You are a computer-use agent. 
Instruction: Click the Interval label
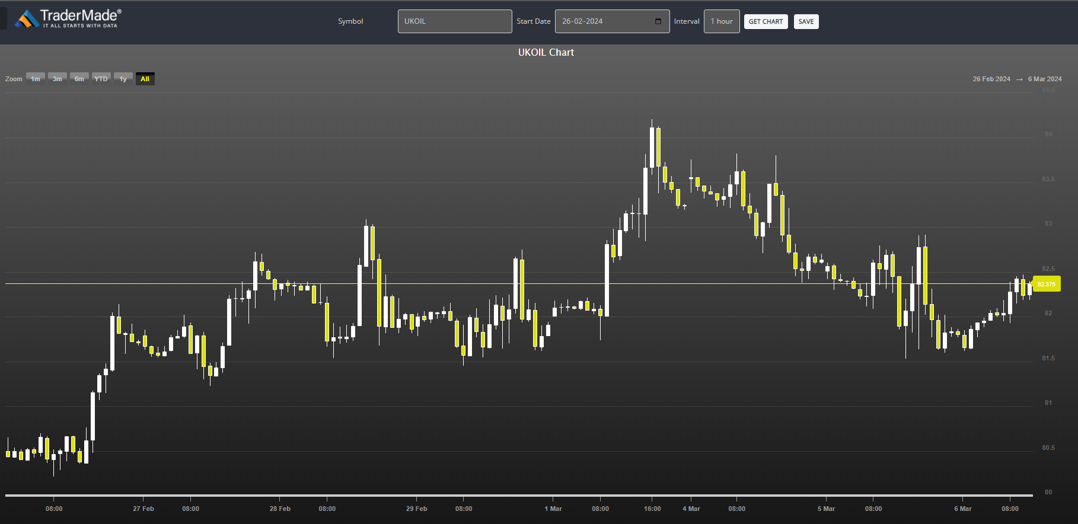[x=687, y=21]
